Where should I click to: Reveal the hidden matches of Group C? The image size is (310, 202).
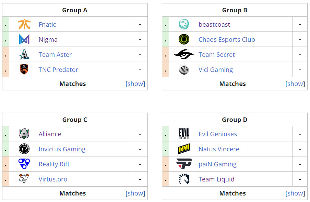point(135,193)
